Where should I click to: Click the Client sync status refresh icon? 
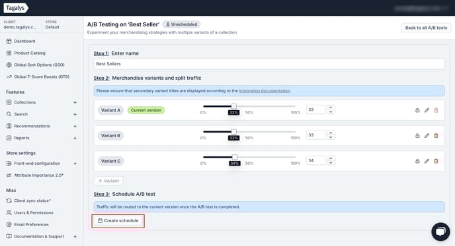[x=9, y=200]
